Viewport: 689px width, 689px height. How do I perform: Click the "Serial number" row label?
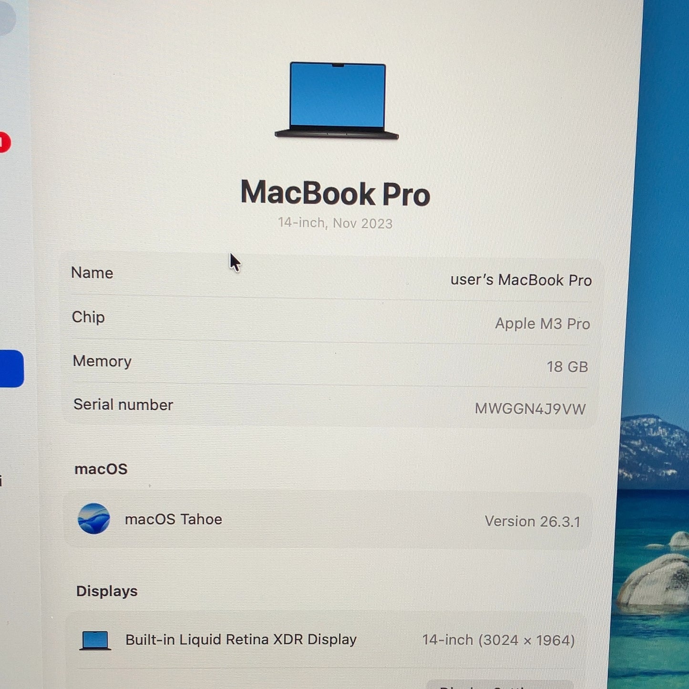123,405
